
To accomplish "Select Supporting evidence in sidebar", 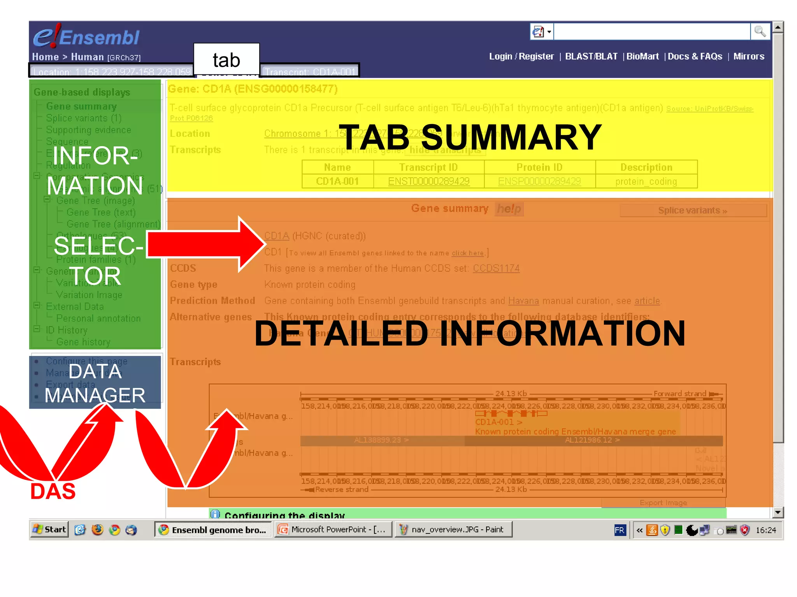I will (88, 130).
